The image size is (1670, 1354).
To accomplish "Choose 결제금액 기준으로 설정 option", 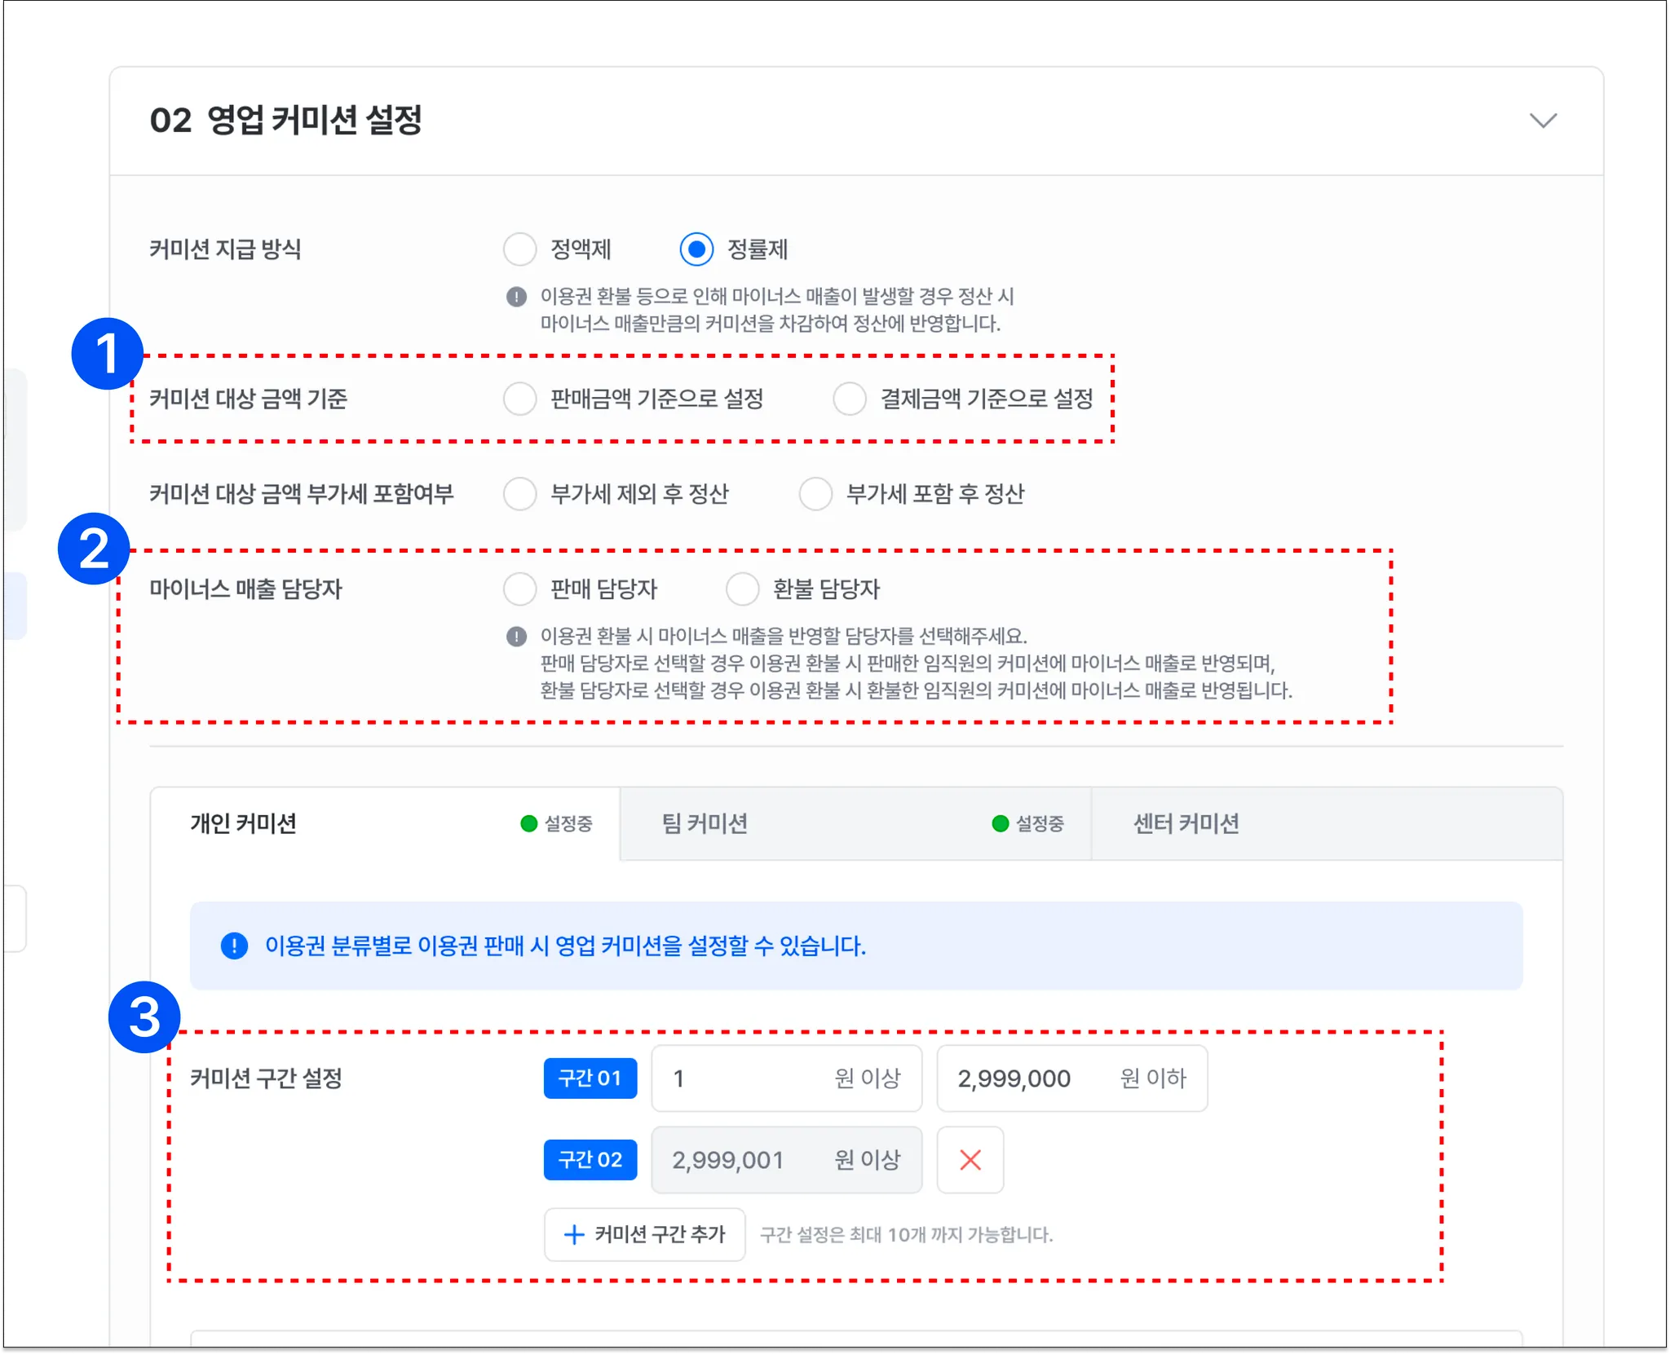I will click(x=849, y=399).
